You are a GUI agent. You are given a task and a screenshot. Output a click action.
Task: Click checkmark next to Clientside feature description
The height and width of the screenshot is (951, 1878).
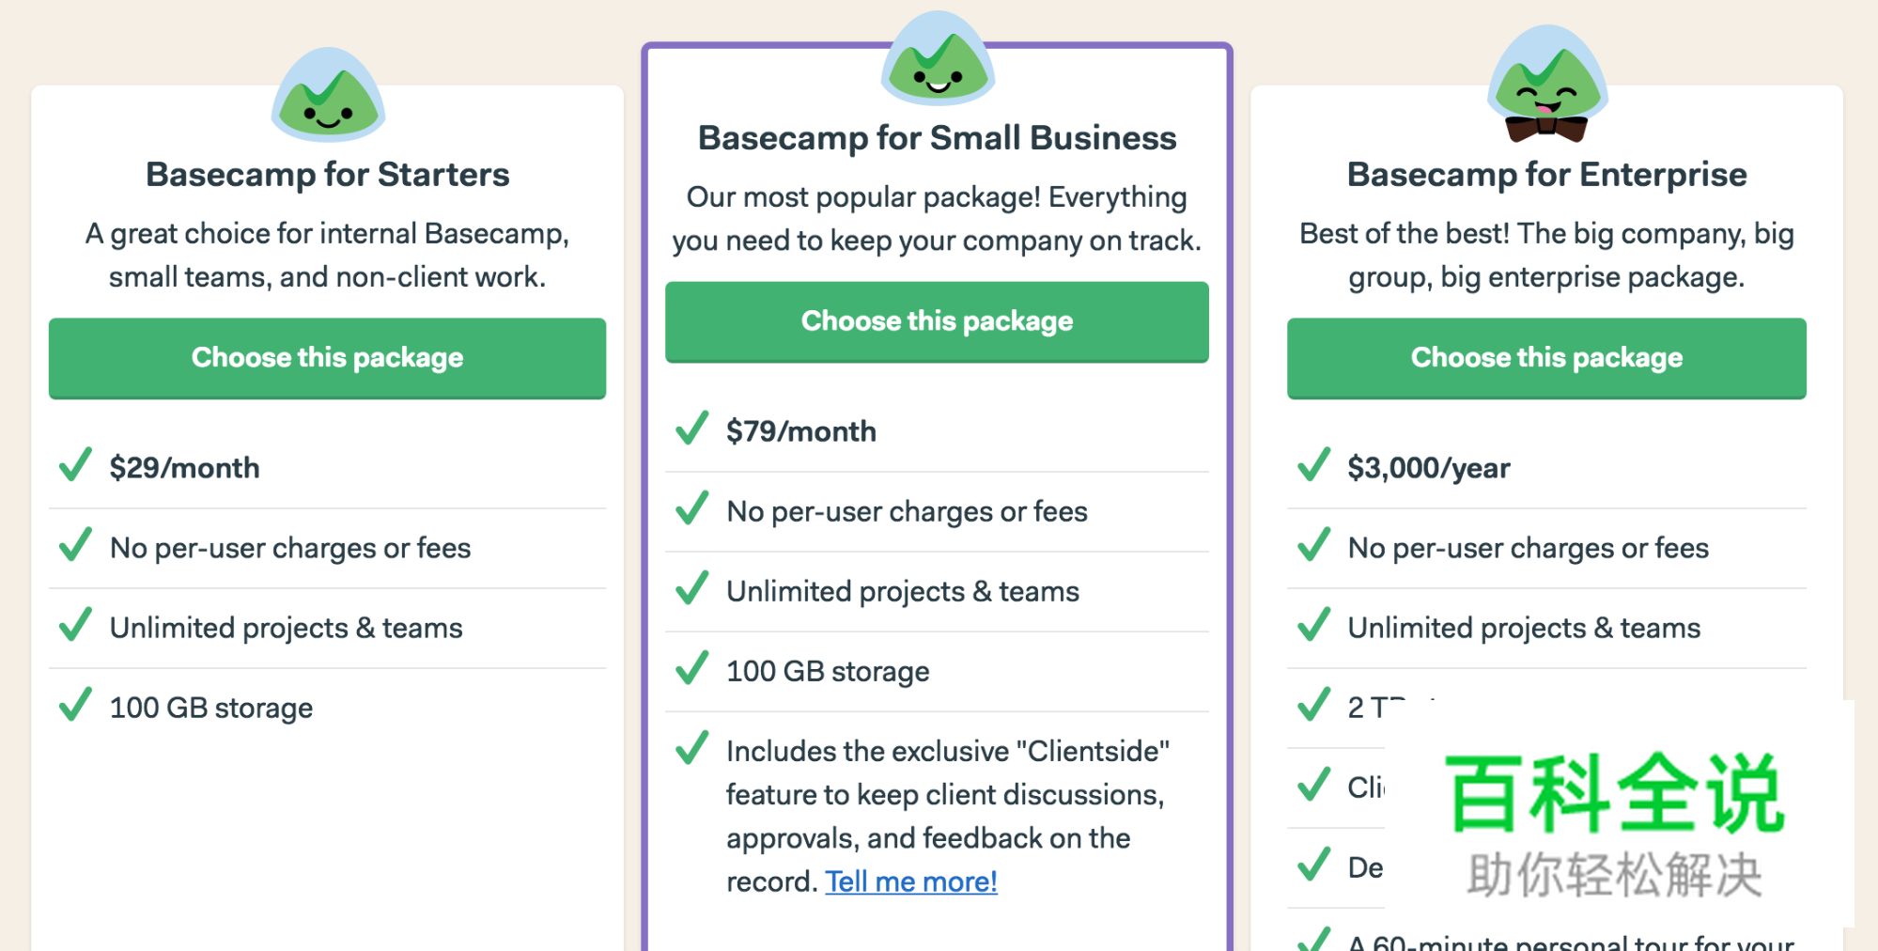tap(692, 748)
